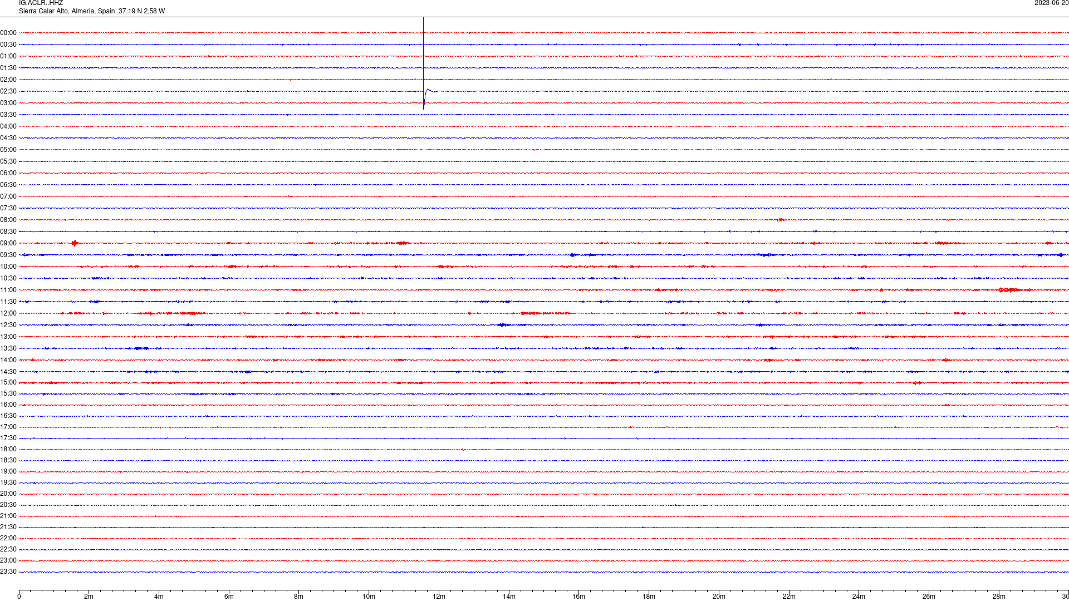Click the 24m tick on the time axis
Viewport: 1069px width, 601px height.
pos(859,597)
